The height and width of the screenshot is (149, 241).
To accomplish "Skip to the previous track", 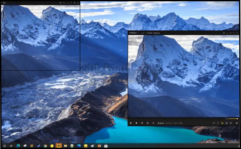I will (142, 123).
